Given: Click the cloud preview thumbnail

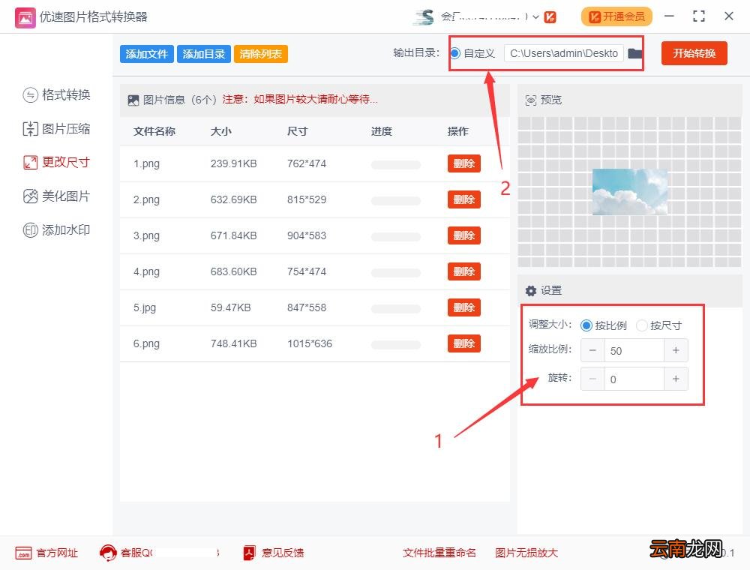Looking at the screenshot, I should (630, 192).
